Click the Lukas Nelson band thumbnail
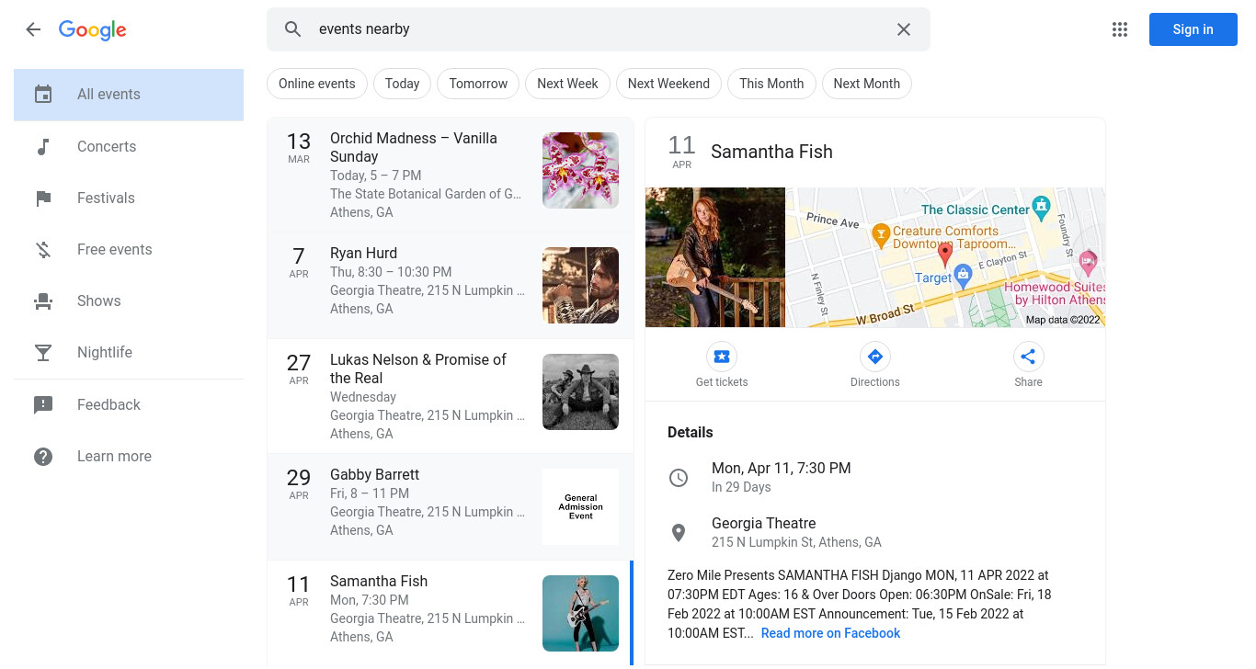This screenshot has height=669, width=1256. pyautogui.click(x=580, y=391)
